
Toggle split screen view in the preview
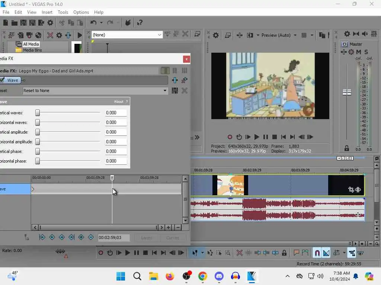pyautogui.click(x=250, y=35)
